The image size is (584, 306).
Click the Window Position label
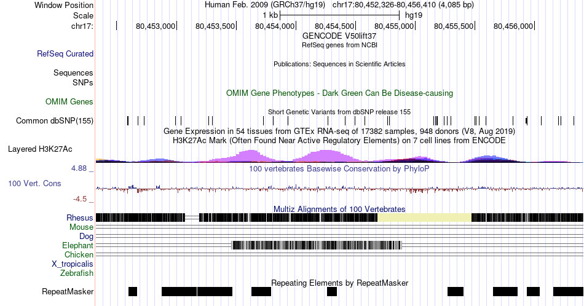(x=64, y=5)
